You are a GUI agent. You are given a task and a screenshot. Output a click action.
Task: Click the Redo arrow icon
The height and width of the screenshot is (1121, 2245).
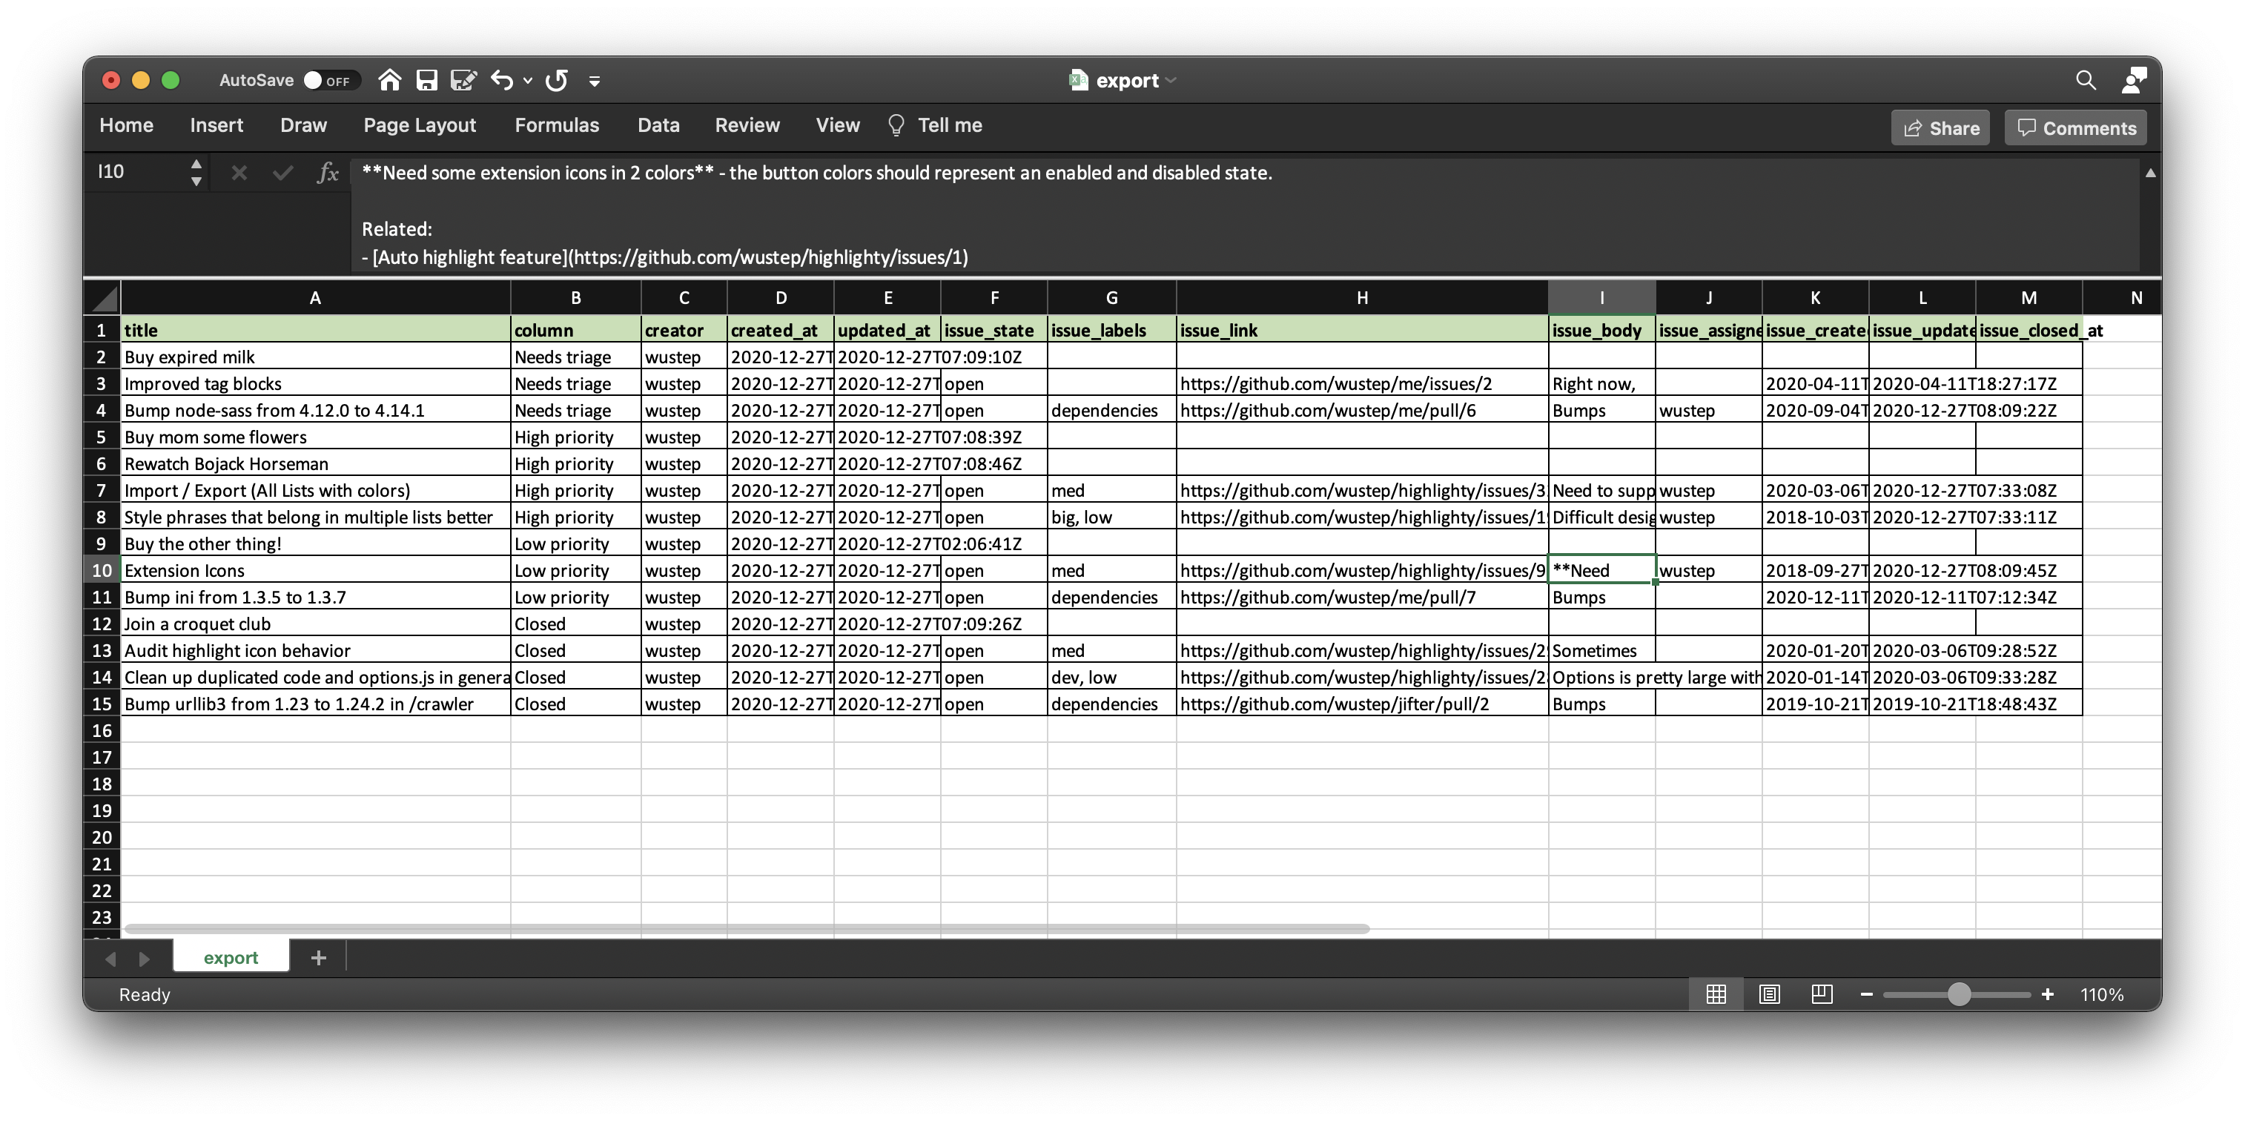pos(557,80)
